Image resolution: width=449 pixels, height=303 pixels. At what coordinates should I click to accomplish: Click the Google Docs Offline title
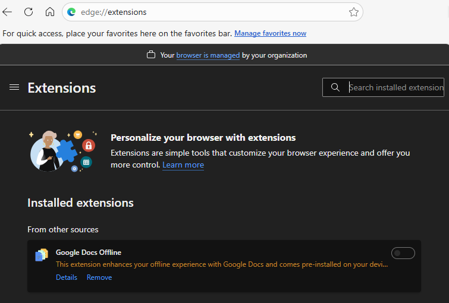[x=89, y=252]
